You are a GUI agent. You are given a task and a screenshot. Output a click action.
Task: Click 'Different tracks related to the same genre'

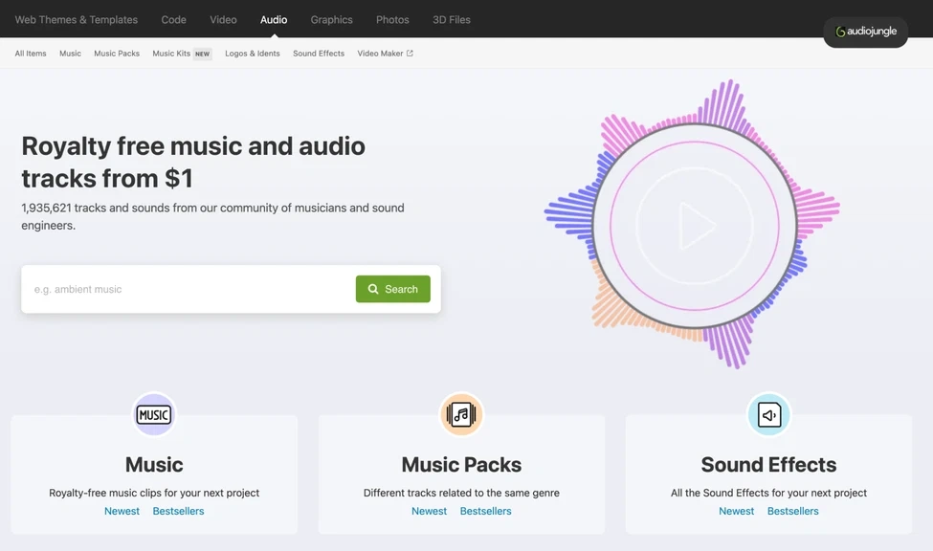pyautogui.click(x=461, y=493)
